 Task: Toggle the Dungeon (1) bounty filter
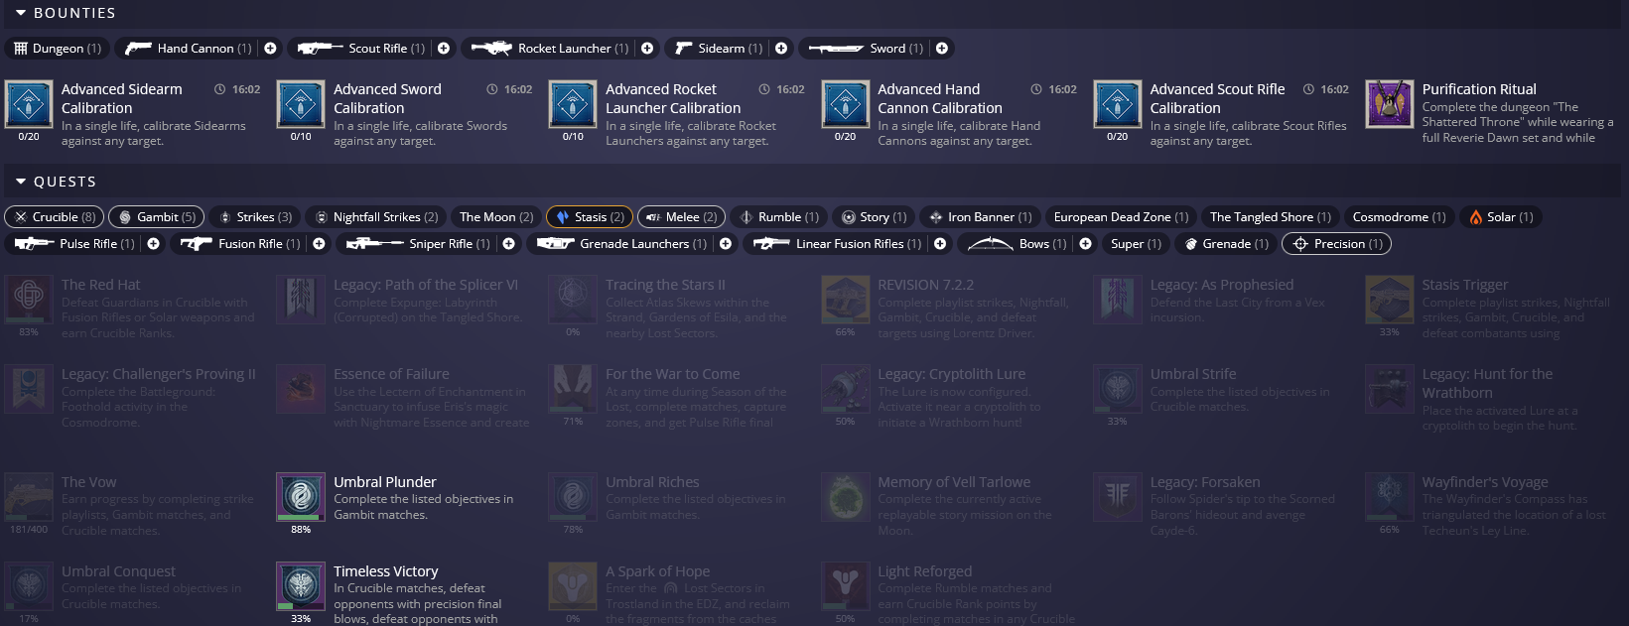(x=57, y=48)
